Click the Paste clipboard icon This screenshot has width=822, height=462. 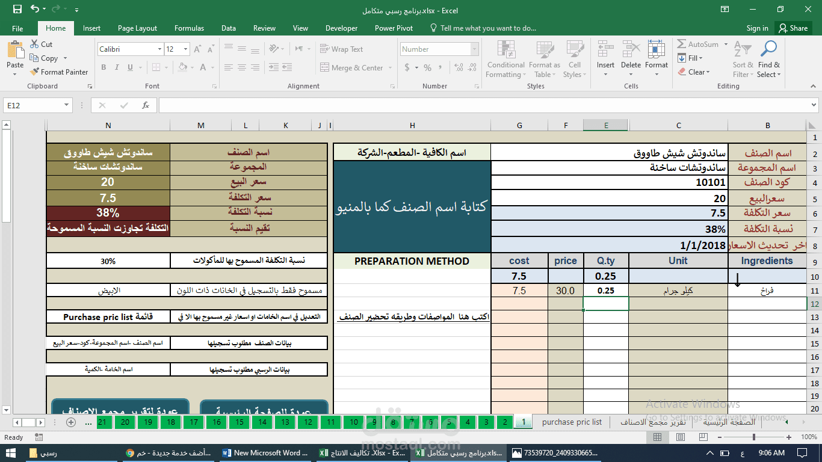15,51
